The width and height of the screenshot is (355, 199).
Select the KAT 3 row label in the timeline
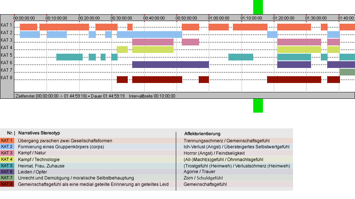coord(6,40)
